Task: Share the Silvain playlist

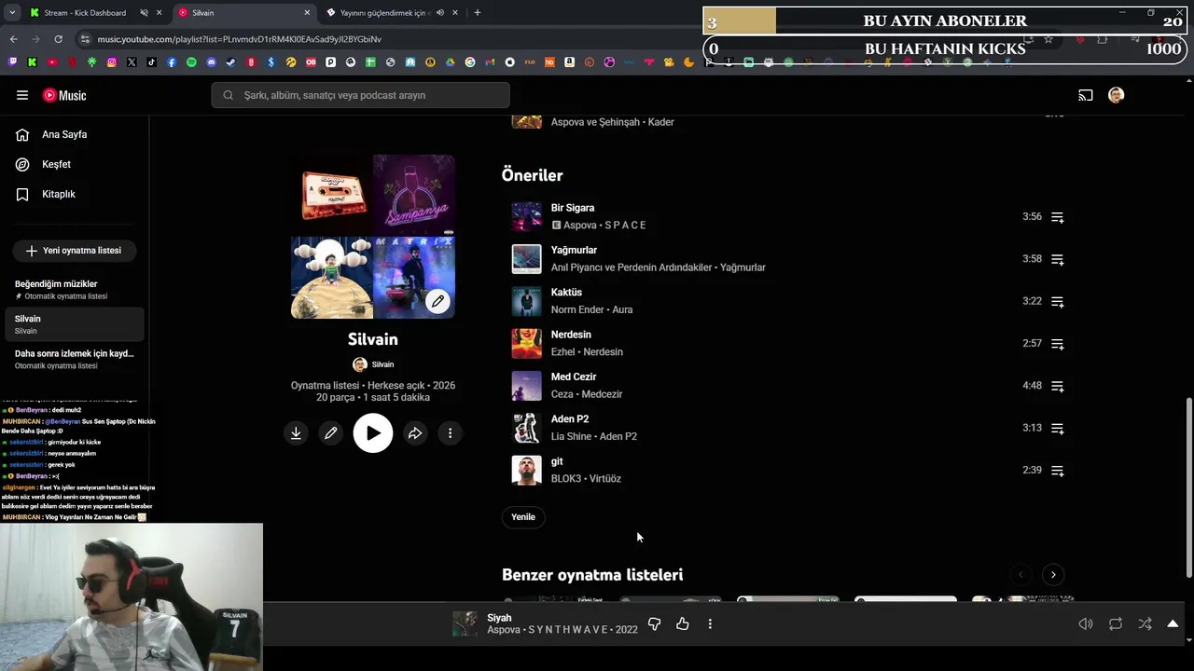Action: click(x=415, y=433)
